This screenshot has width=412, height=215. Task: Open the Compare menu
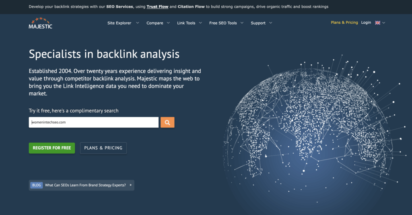[x=155, y=23]
